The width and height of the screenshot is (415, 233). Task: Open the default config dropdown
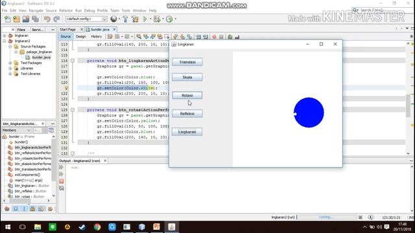point(86,19)
